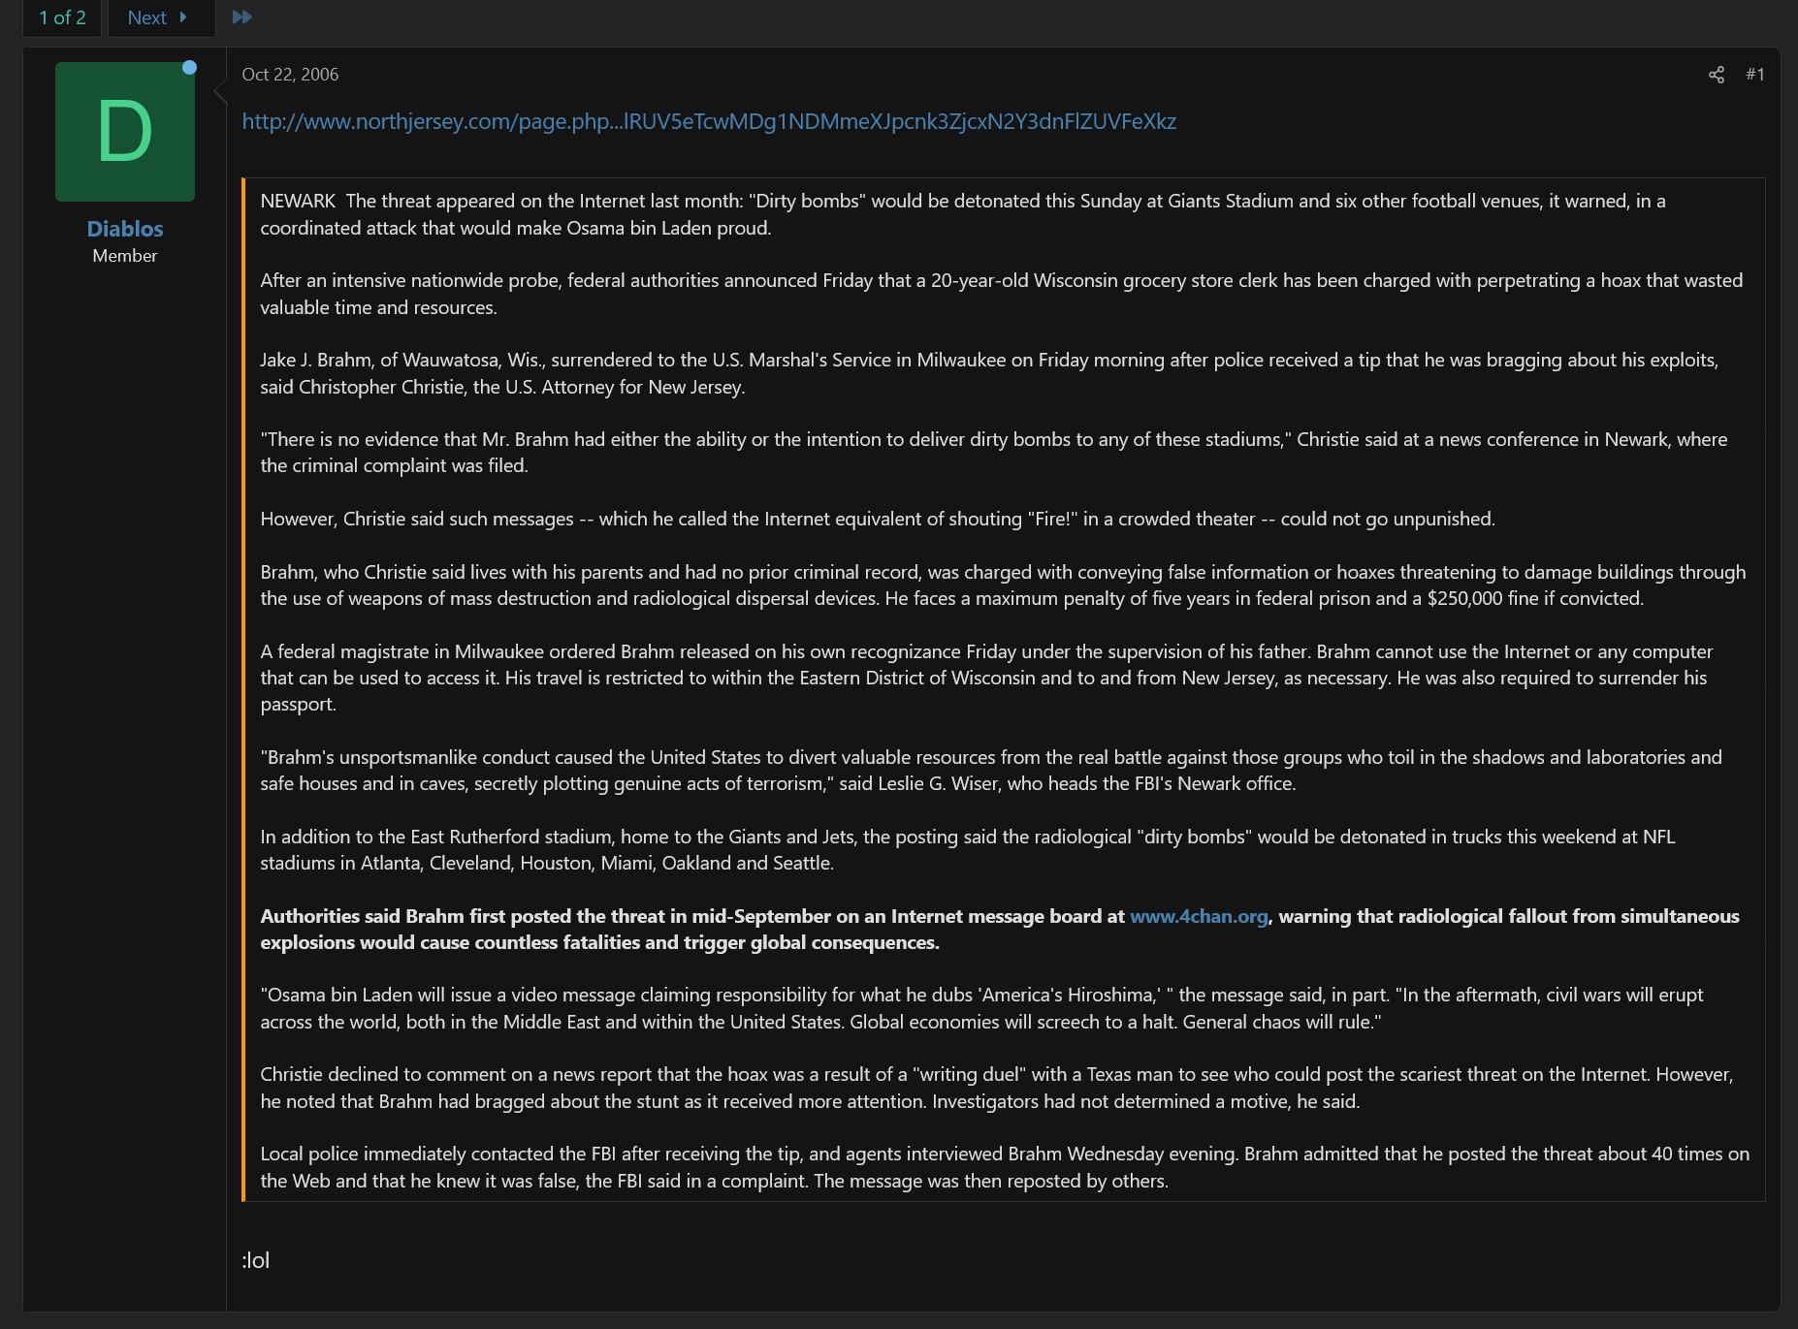Click the ':lol' text below the quote
Screen dimensions: 1798x1329
click(256, 1260)
